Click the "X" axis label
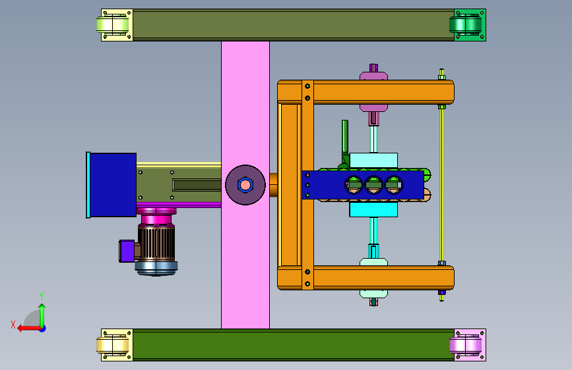The height and width of the screenshot is (370, 572). click(x=13, y=325)
